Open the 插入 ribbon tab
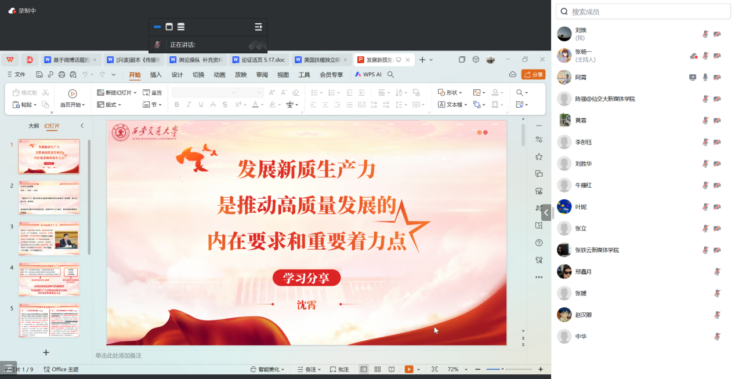735x379 pixels. [x=155, y=75]
